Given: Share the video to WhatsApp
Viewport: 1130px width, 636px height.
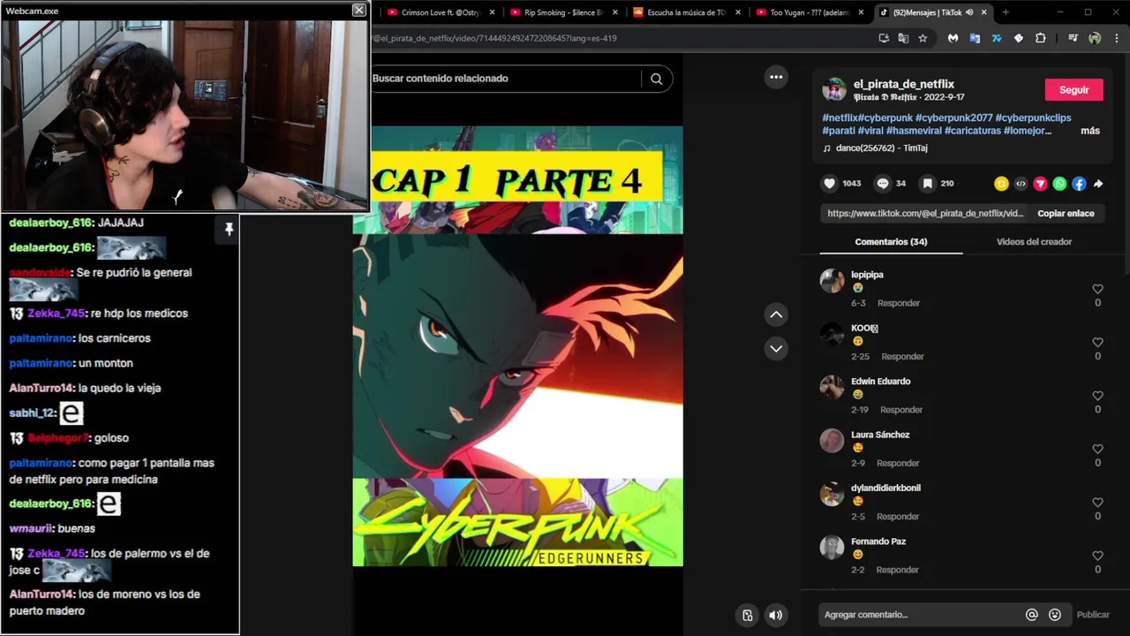Looking at the screenshot, I should 1059,184.
